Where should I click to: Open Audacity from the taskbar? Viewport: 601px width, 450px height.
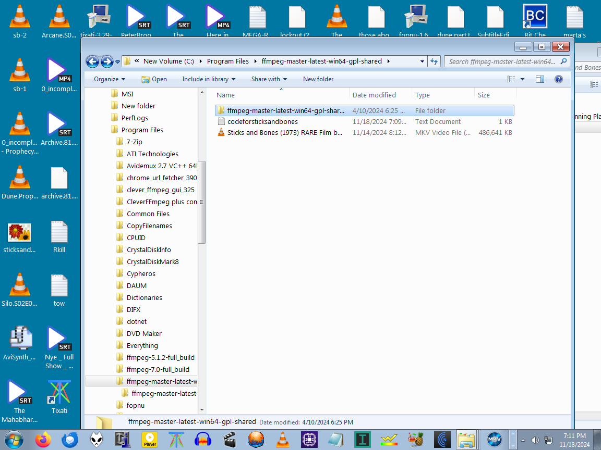tap(203, 440)
